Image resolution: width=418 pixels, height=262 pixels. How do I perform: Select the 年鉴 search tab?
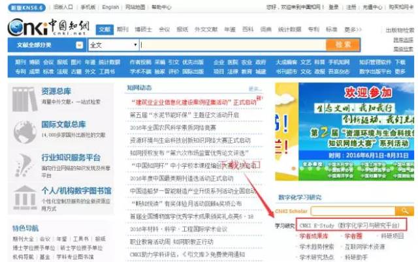230,29
